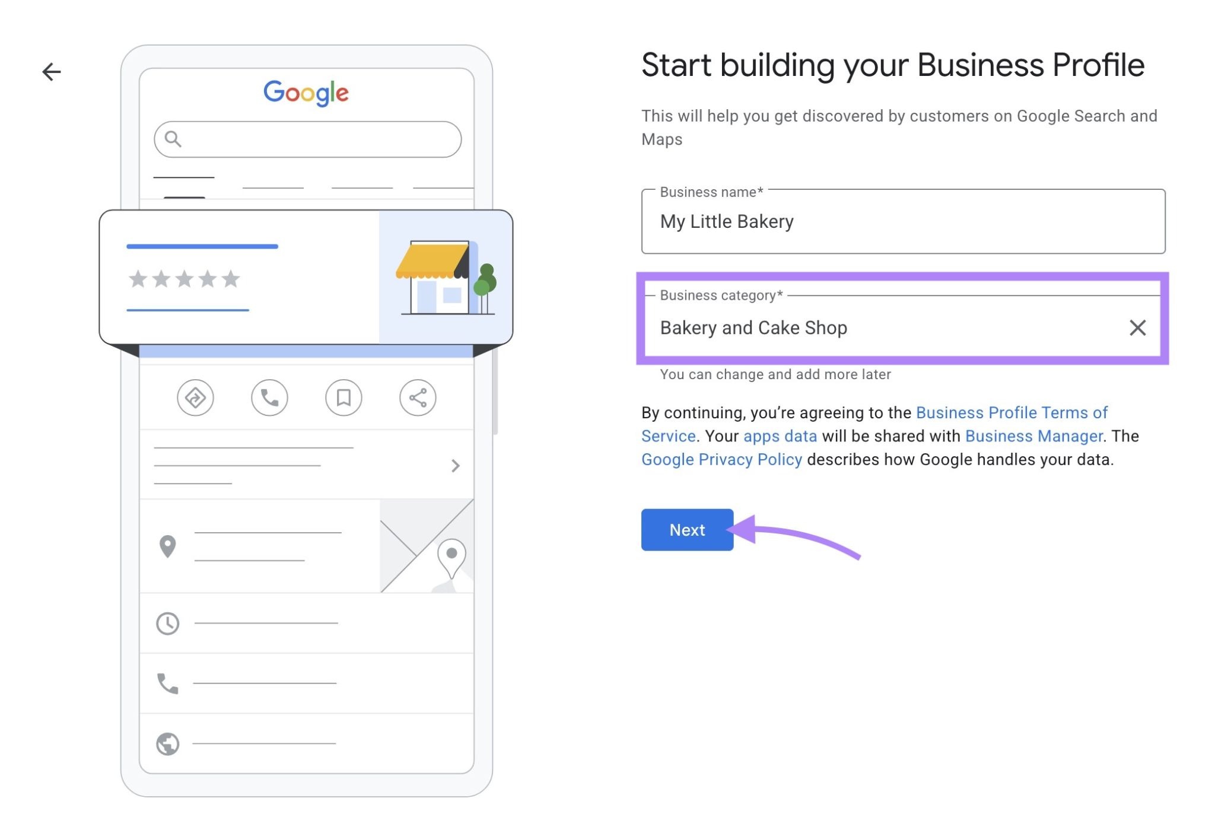Click the globe website icon
Viewport: 1215px width, 833px height.
click(168, 743)
